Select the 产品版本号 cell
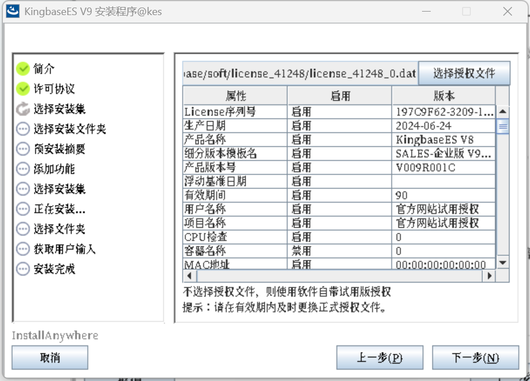 [235, 167]
